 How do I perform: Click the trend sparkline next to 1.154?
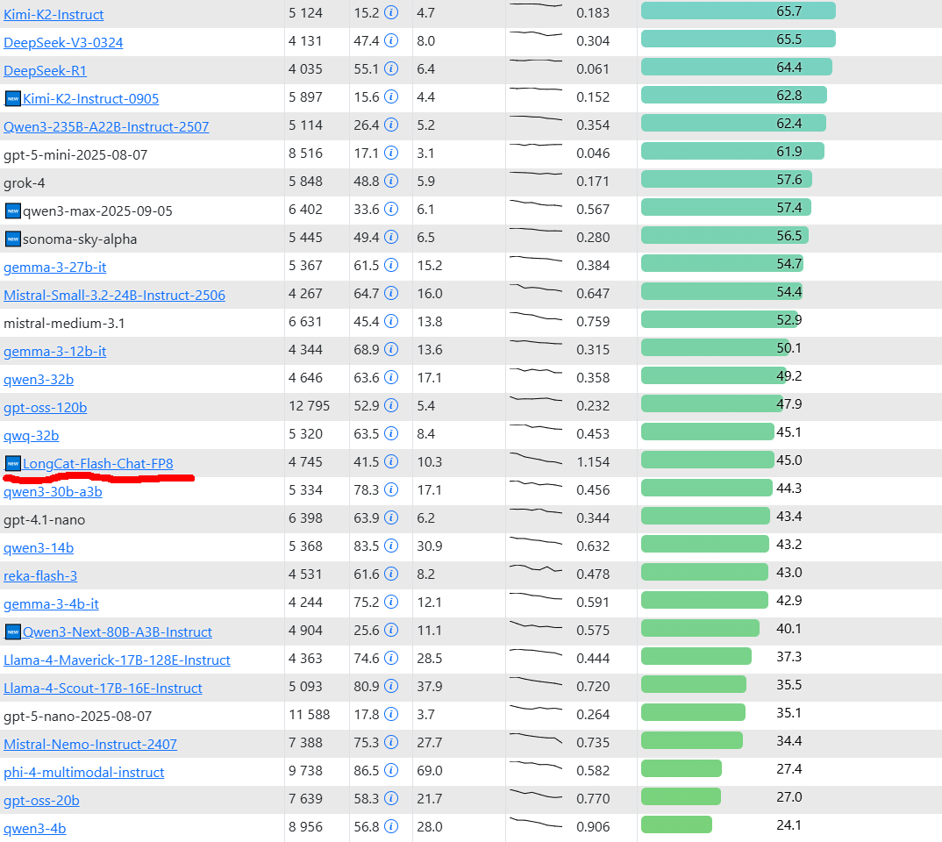coord(536,458)
